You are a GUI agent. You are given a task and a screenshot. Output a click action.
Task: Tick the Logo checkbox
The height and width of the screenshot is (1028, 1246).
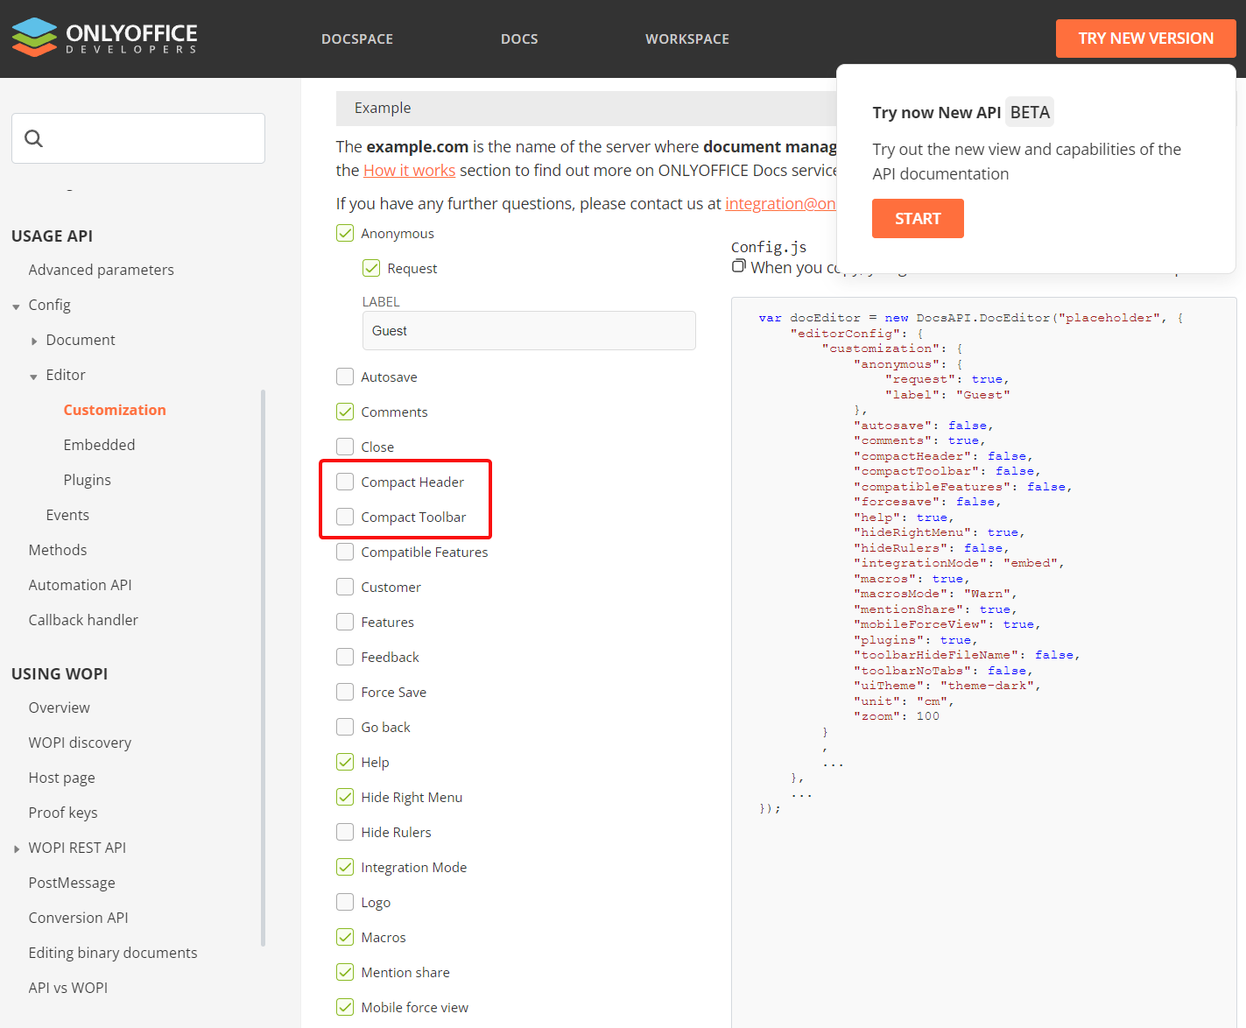(x=345, y=902)
